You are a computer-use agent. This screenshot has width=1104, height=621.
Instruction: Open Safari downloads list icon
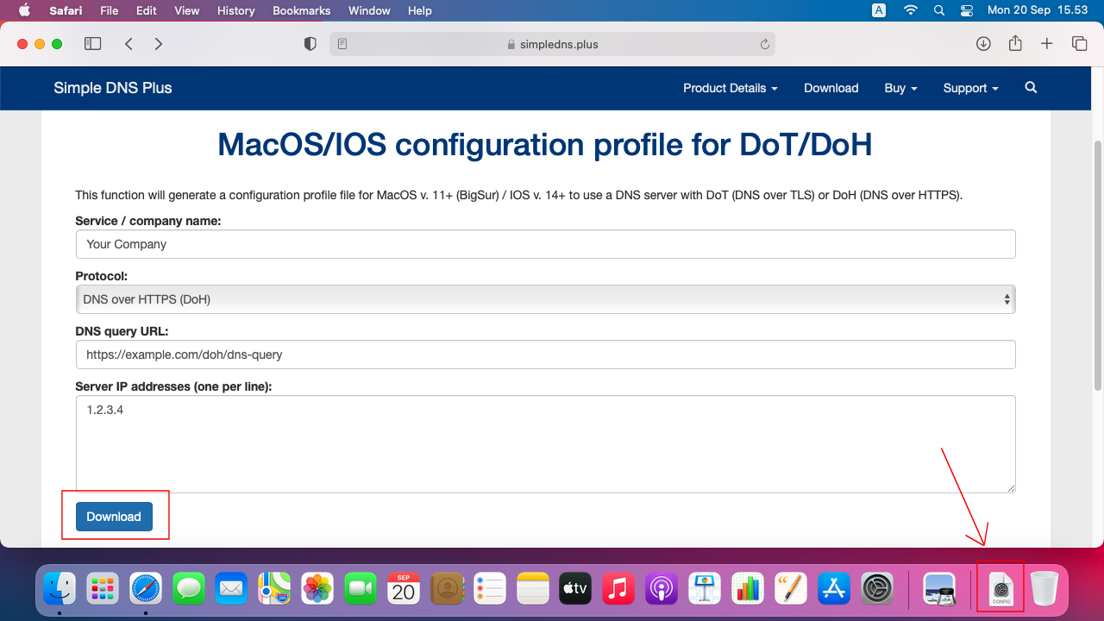click(983, 44)
